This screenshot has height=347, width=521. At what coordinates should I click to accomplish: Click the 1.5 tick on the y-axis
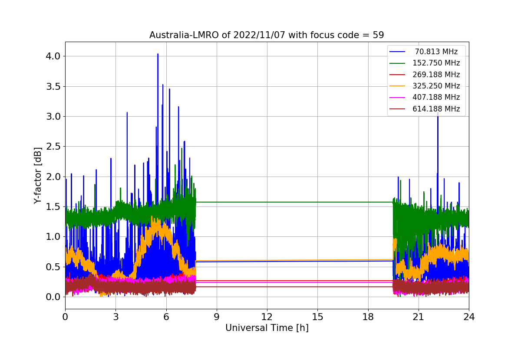(54, 206)
